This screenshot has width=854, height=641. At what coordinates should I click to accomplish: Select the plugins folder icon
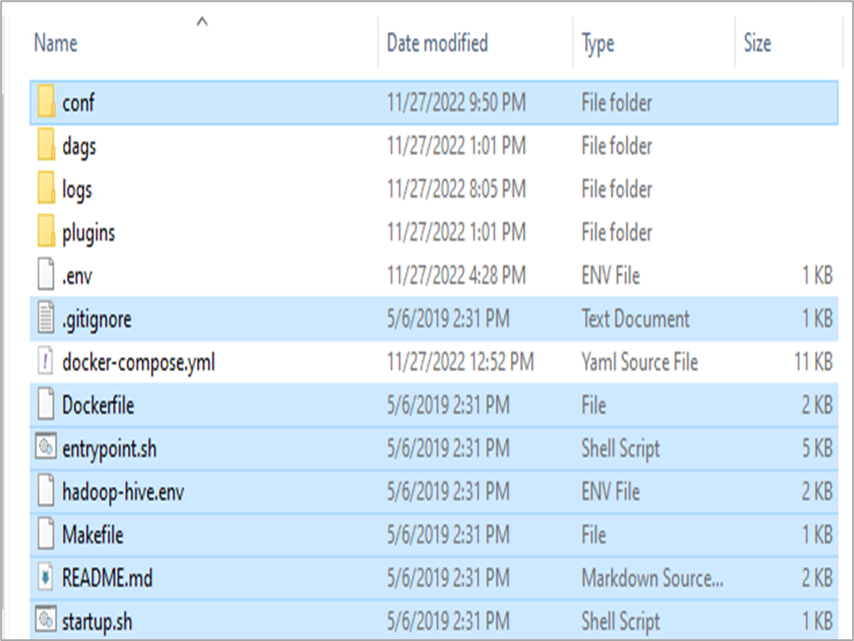click(x=47, y=232)
